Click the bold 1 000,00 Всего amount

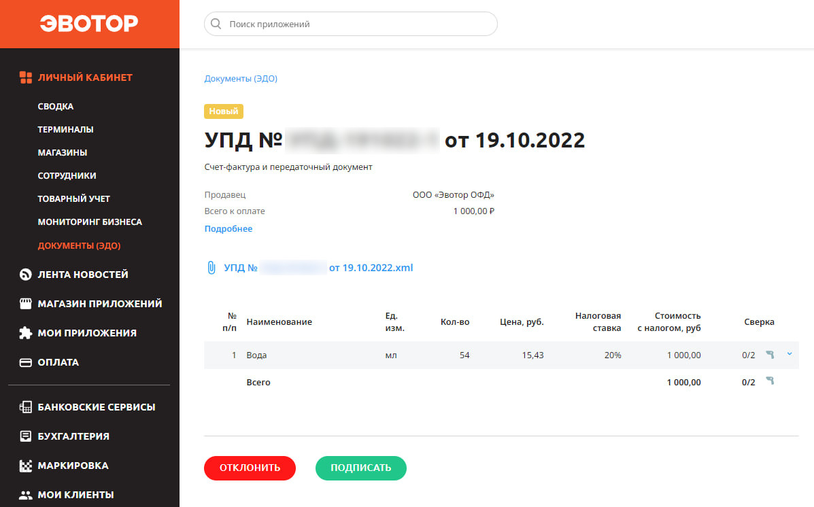683,383
